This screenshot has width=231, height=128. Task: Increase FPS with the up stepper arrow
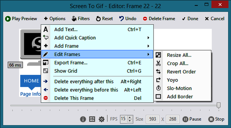pyautogui.click(x=130, y=117)
